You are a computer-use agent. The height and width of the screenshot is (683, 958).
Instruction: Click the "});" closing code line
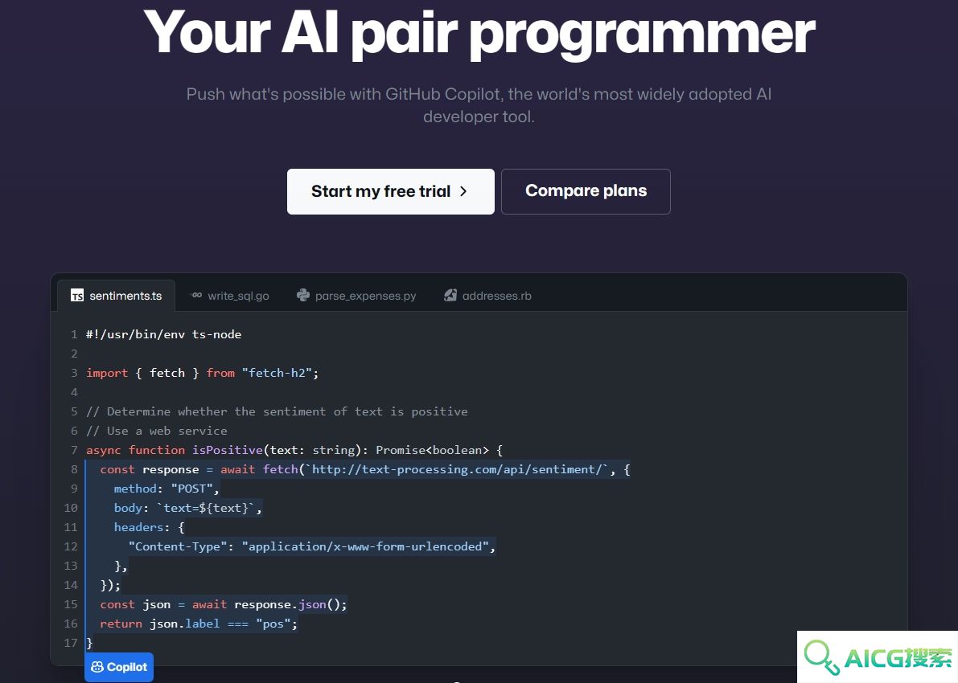[110, 585]
